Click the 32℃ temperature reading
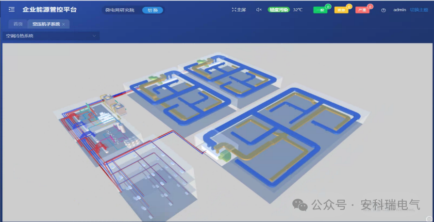The width and height of the screenshot is (434, 222). pyautogui.click(x=298, y=10)
